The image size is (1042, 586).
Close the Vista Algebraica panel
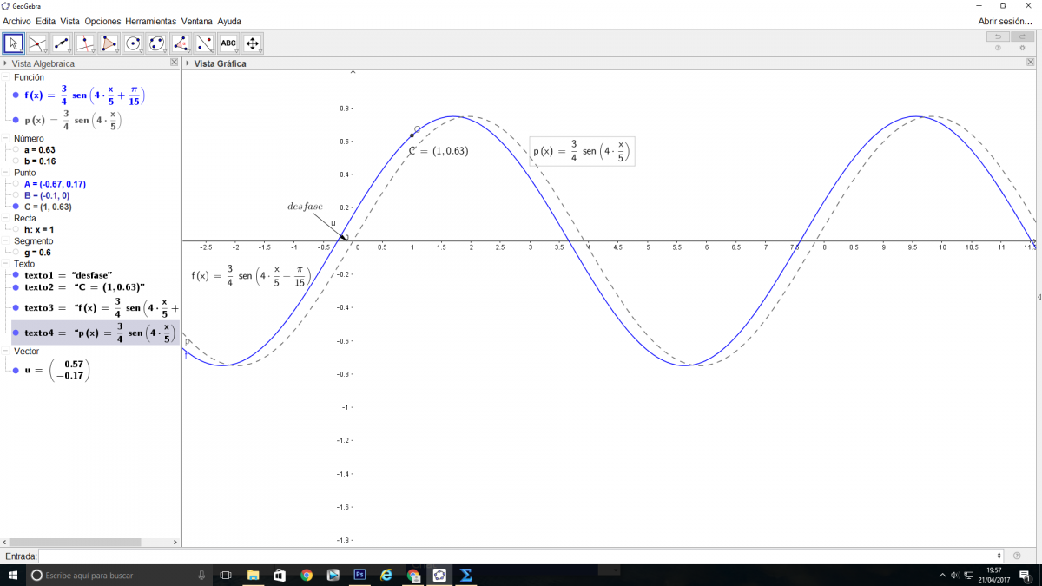pyautogui.click(x=174, y=63)
